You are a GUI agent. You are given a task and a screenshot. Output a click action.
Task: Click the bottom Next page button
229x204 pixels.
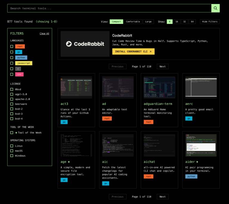coord(163,197)
